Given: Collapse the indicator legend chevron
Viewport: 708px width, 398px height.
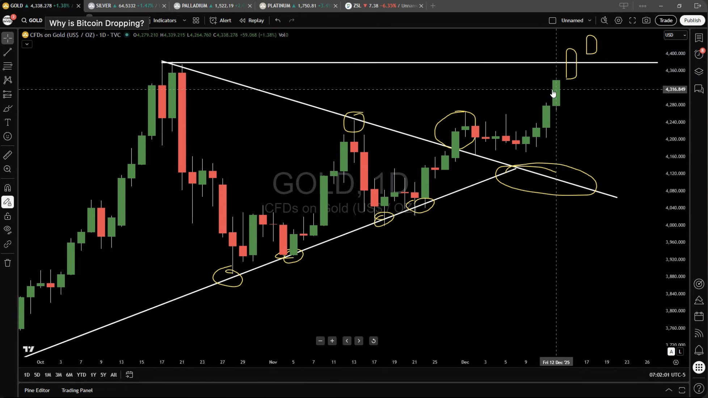Looking at the screenshot, I should tap(27, 44).
